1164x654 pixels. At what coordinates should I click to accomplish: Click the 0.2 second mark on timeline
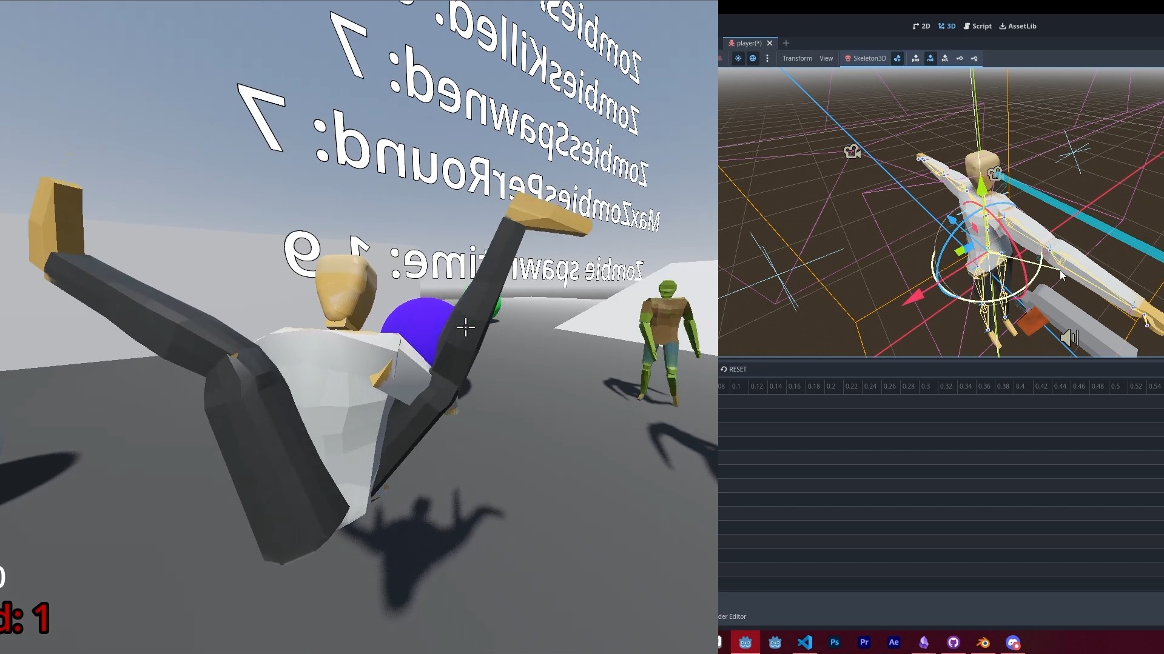[830, 386]
